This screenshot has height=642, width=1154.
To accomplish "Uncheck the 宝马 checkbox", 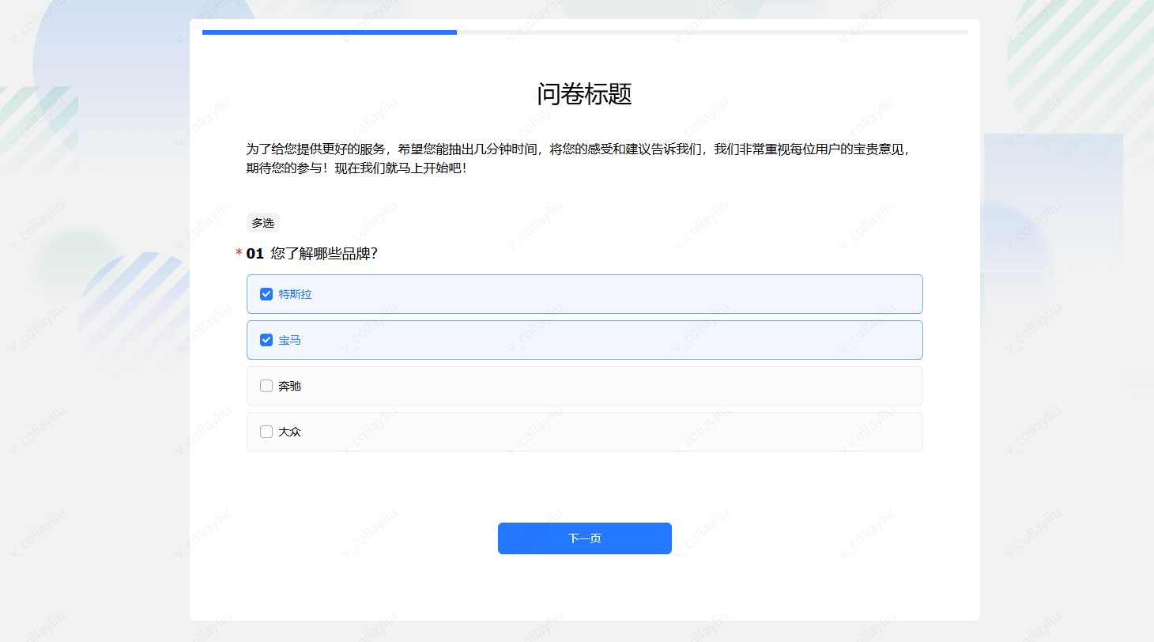I will 266,340.
